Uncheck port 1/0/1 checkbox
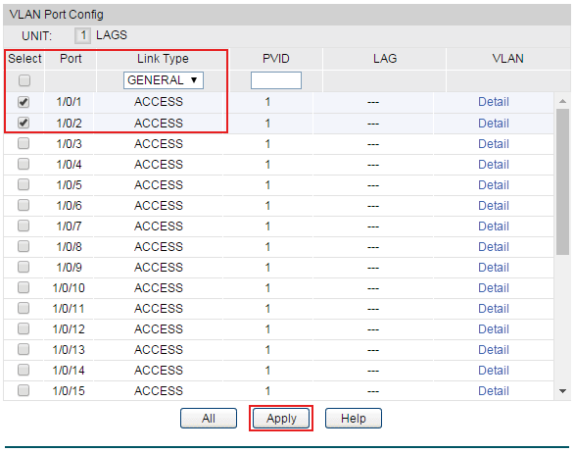Viewport: 575px width, 452px height. pyautogui.click(x=24, y=102)
